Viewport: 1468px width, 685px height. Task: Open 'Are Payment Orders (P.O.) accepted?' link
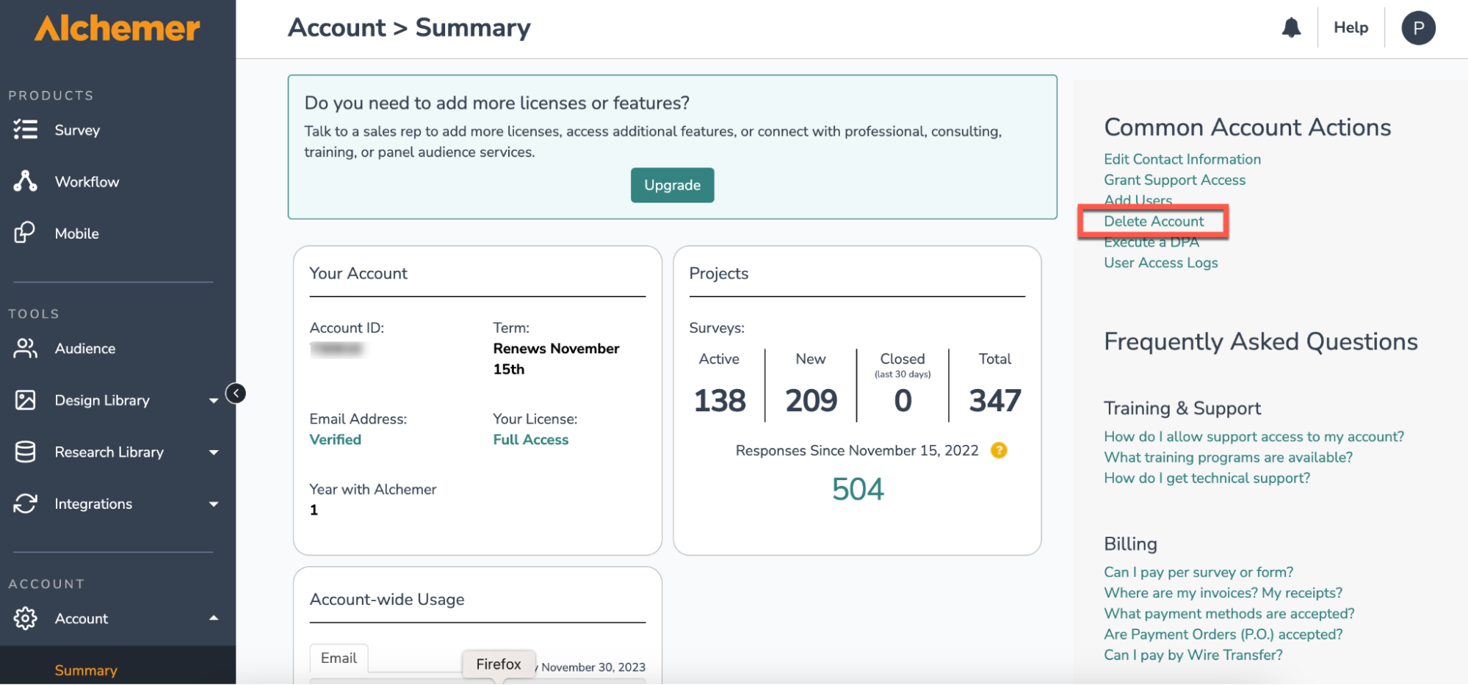point(1223,634)
